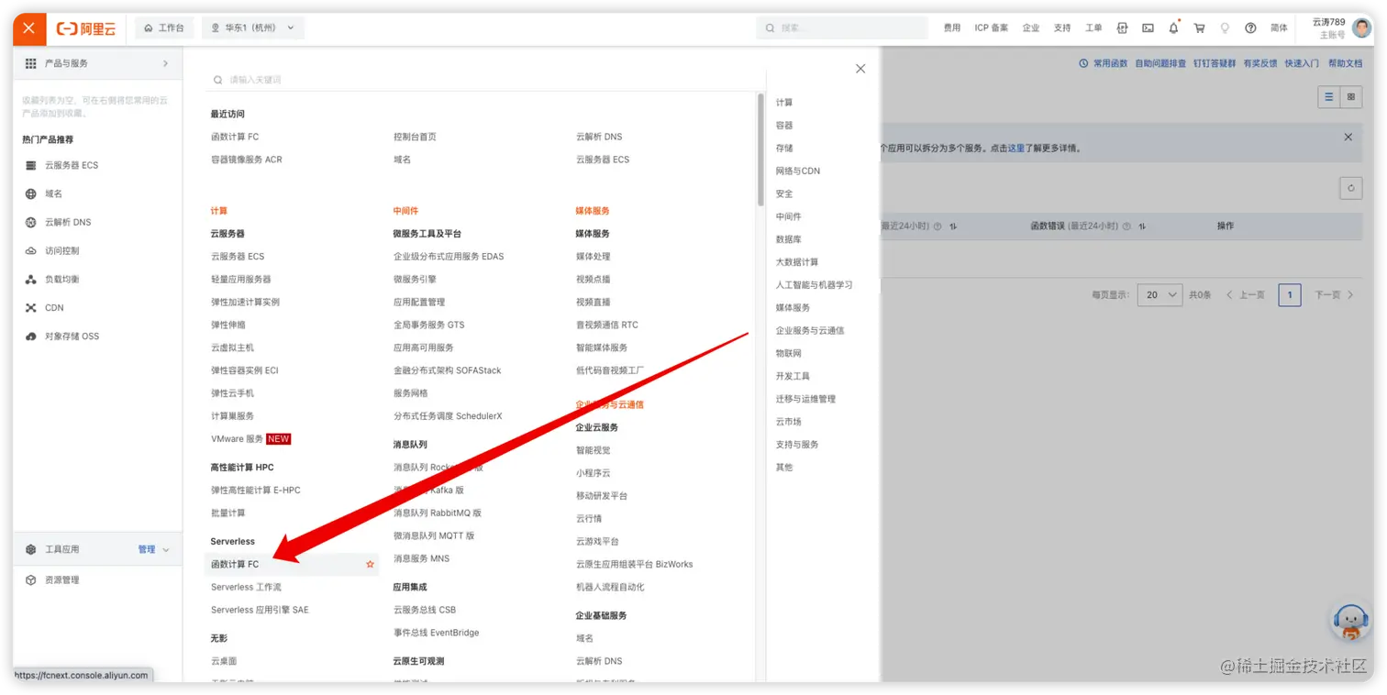Open the API/code tool icon in top bar
This screenshot has height=695, width=1387.
coord(1122,28)
